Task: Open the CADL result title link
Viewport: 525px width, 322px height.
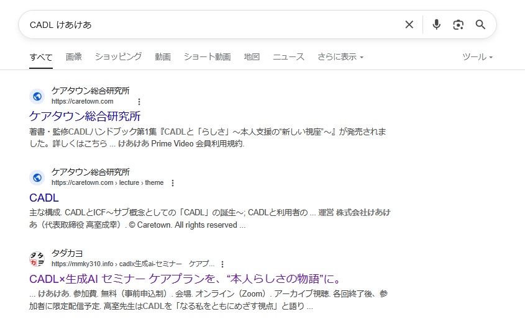Action: pos(44,198)
